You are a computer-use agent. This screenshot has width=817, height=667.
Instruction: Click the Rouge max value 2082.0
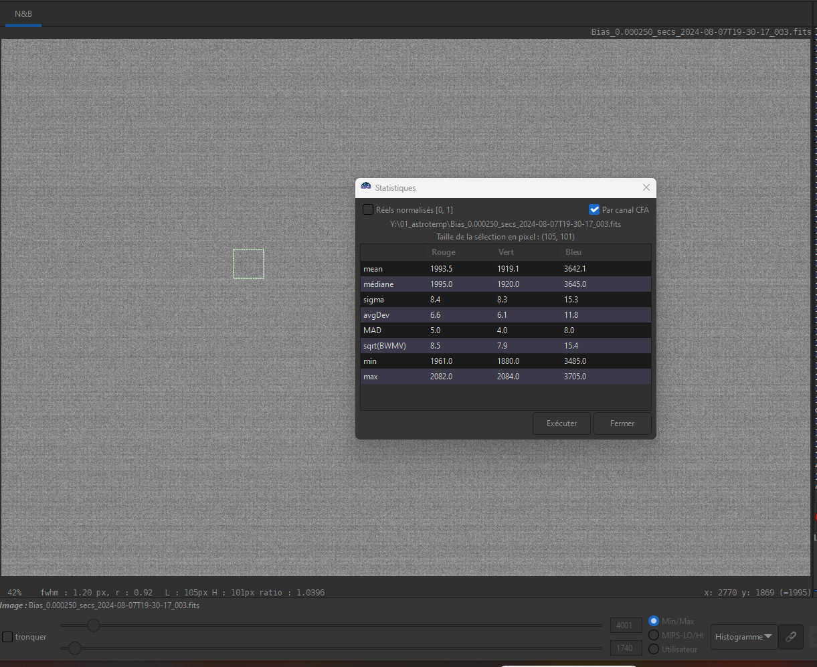442,377
